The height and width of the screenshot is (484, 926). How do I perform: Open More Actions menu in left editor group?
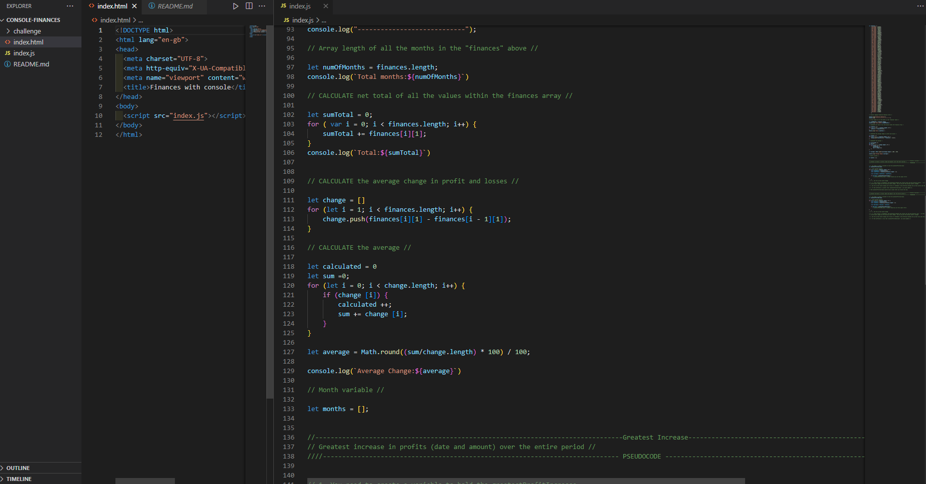click(x=262, y=6)
